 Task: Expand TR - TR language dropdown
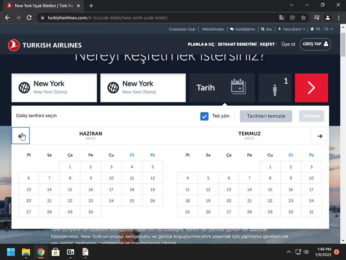pyautogui.click(x=322, y=29)
